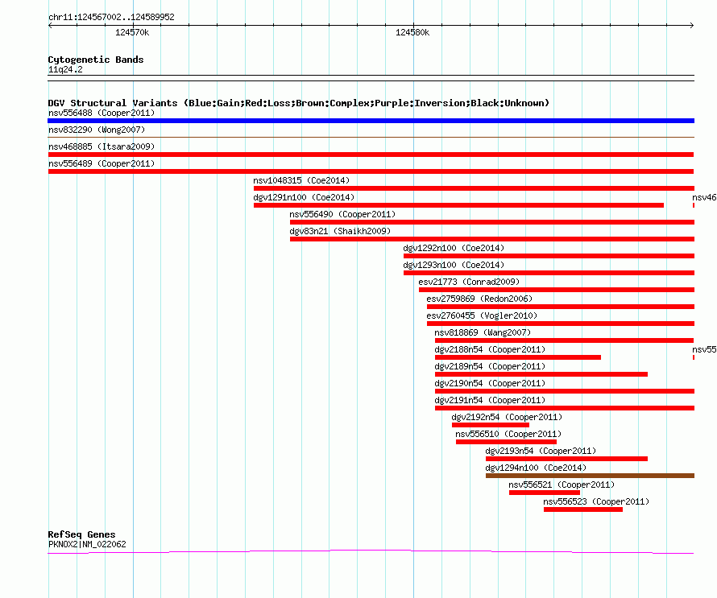Image resolution: width=717 pixels, height=598 pixels.
Task: Select dgv2188n54 (Cooper2011) label
Action: click(490, 349)
